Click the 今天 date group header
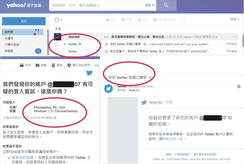Viewport: 244px width, 164px height. pos(58,29)
